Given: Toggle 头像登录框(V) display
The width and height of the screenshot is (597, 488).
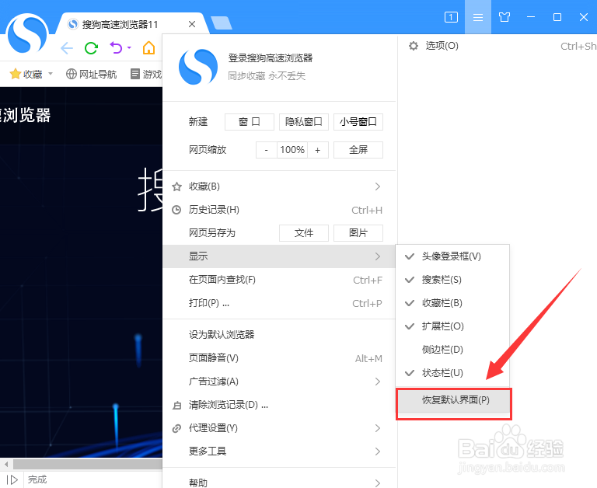Looking at the screenshot, I should click(452, 256).
